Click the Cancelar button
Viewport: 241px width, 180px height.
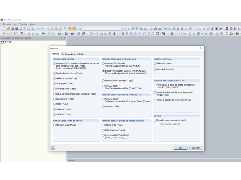(196, 148)
